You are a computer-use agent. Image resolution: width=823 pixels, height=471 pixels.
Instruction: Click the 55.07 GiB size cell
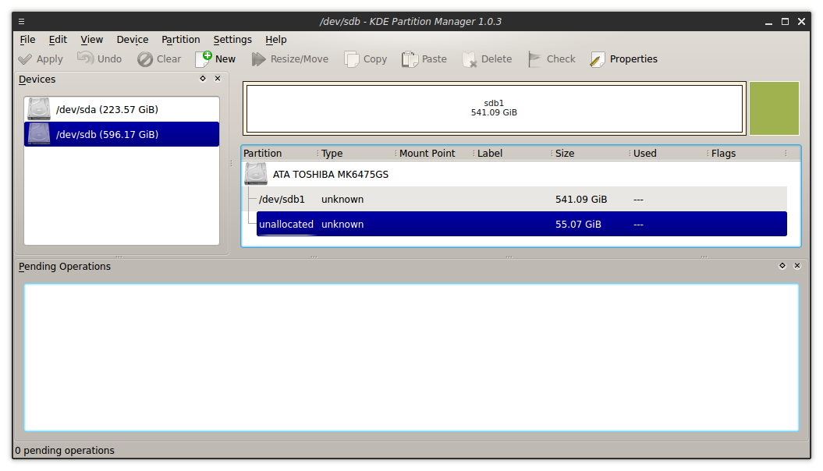[578, 224]
